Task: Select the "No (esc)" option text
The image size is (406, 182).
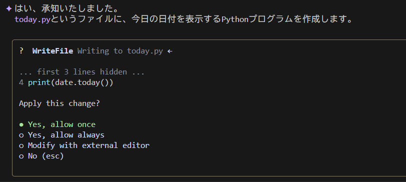Action: tap(45, 156)
